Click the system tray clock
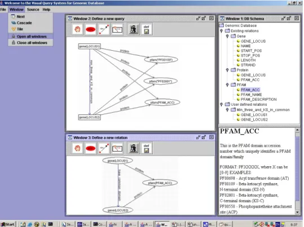Viewport: 304px width, 227px height. point(294,225)
